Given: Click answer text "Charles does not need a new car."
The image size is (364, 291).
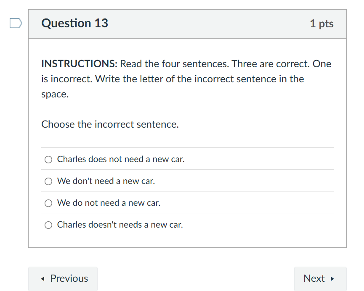Looking at the screenshot, I should pos(121,160).
